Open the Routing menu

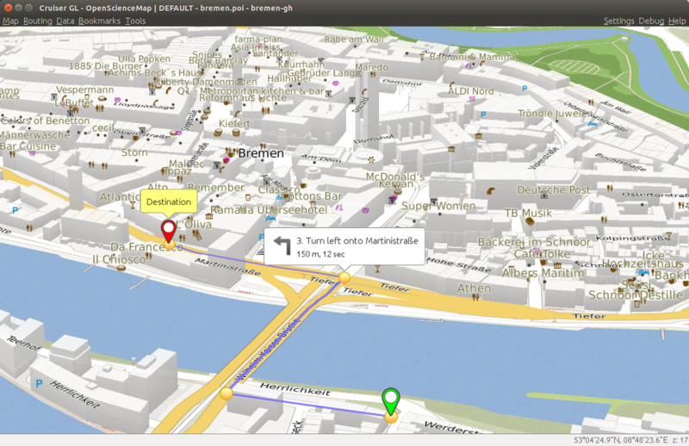[37, 21]
